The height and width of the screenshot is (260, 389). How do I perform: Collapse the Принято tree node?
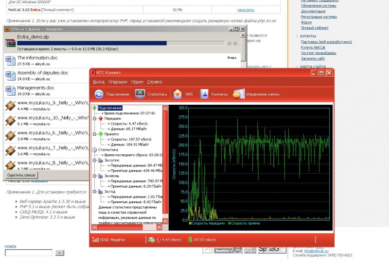click(x=94, y=134)
